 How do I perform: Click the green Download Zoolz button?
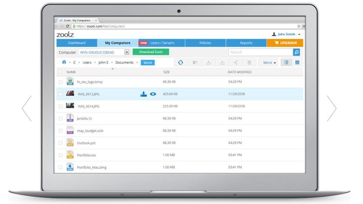[151, 52]
